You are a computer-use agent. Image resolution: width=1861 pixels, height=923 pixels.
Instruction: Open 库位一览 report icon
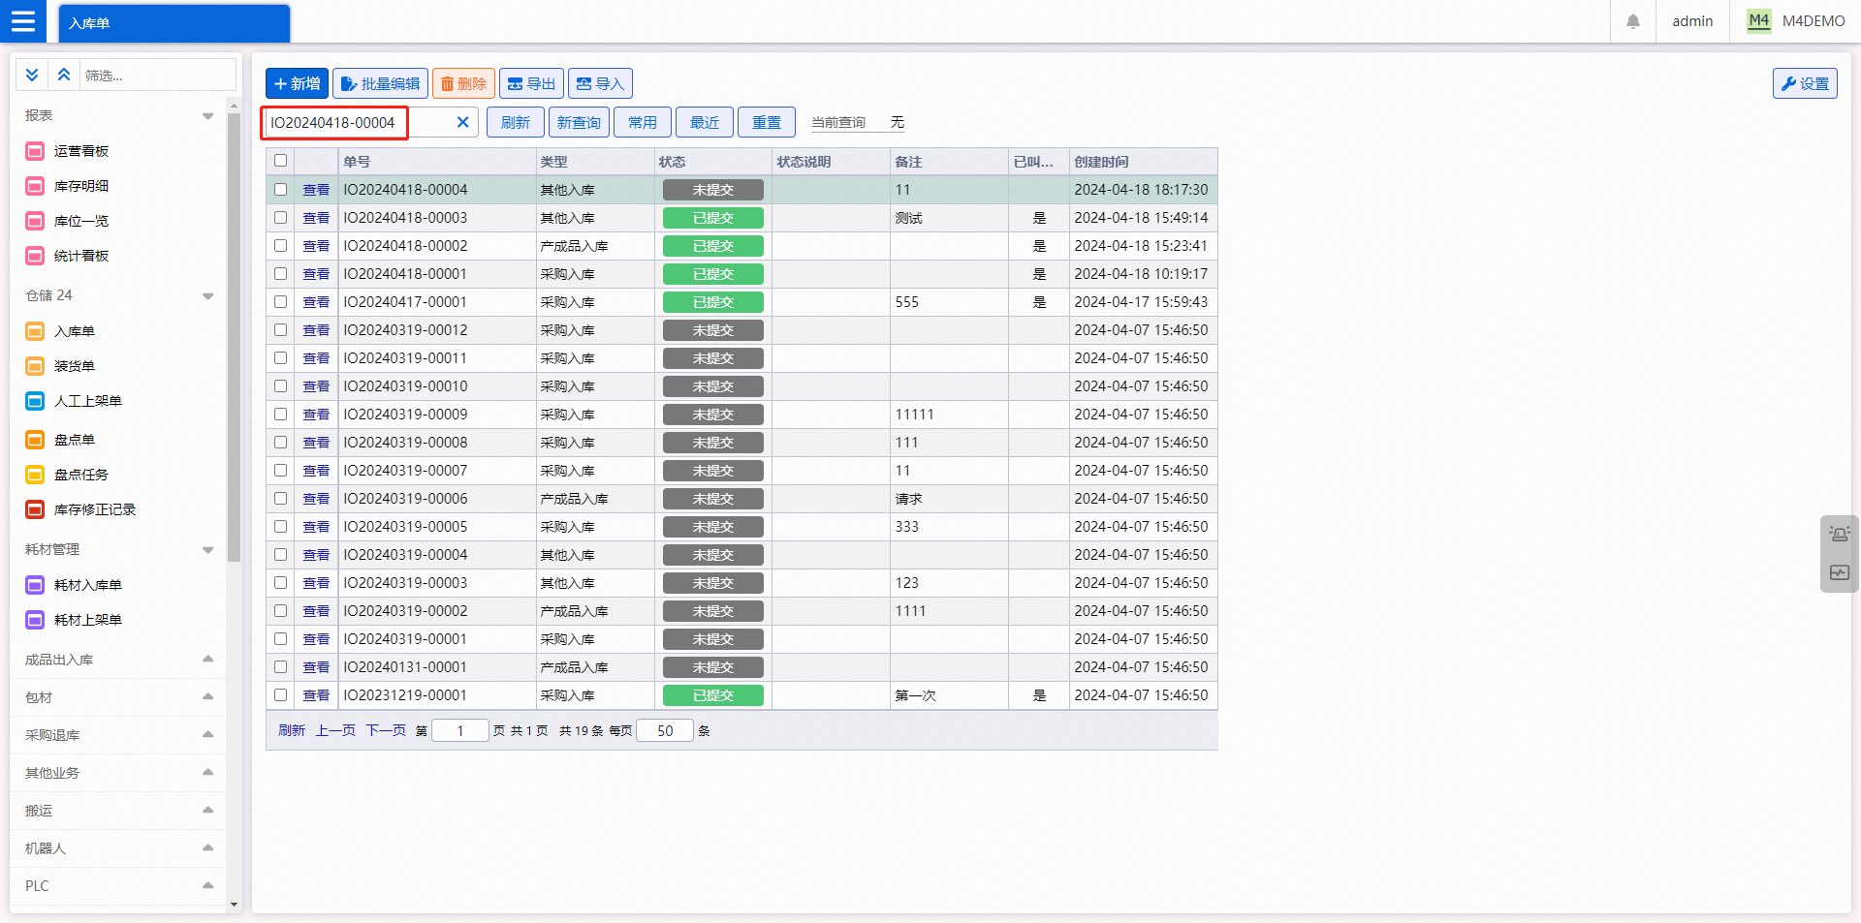(x=35, y=221)
